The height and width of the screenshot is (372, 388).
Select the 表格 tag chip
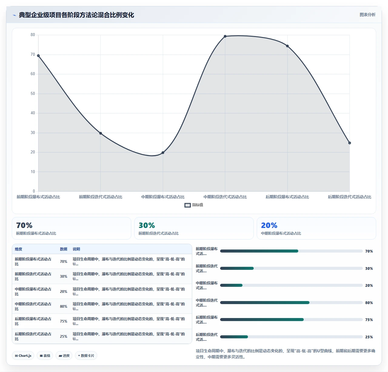(x=45, y=356)
